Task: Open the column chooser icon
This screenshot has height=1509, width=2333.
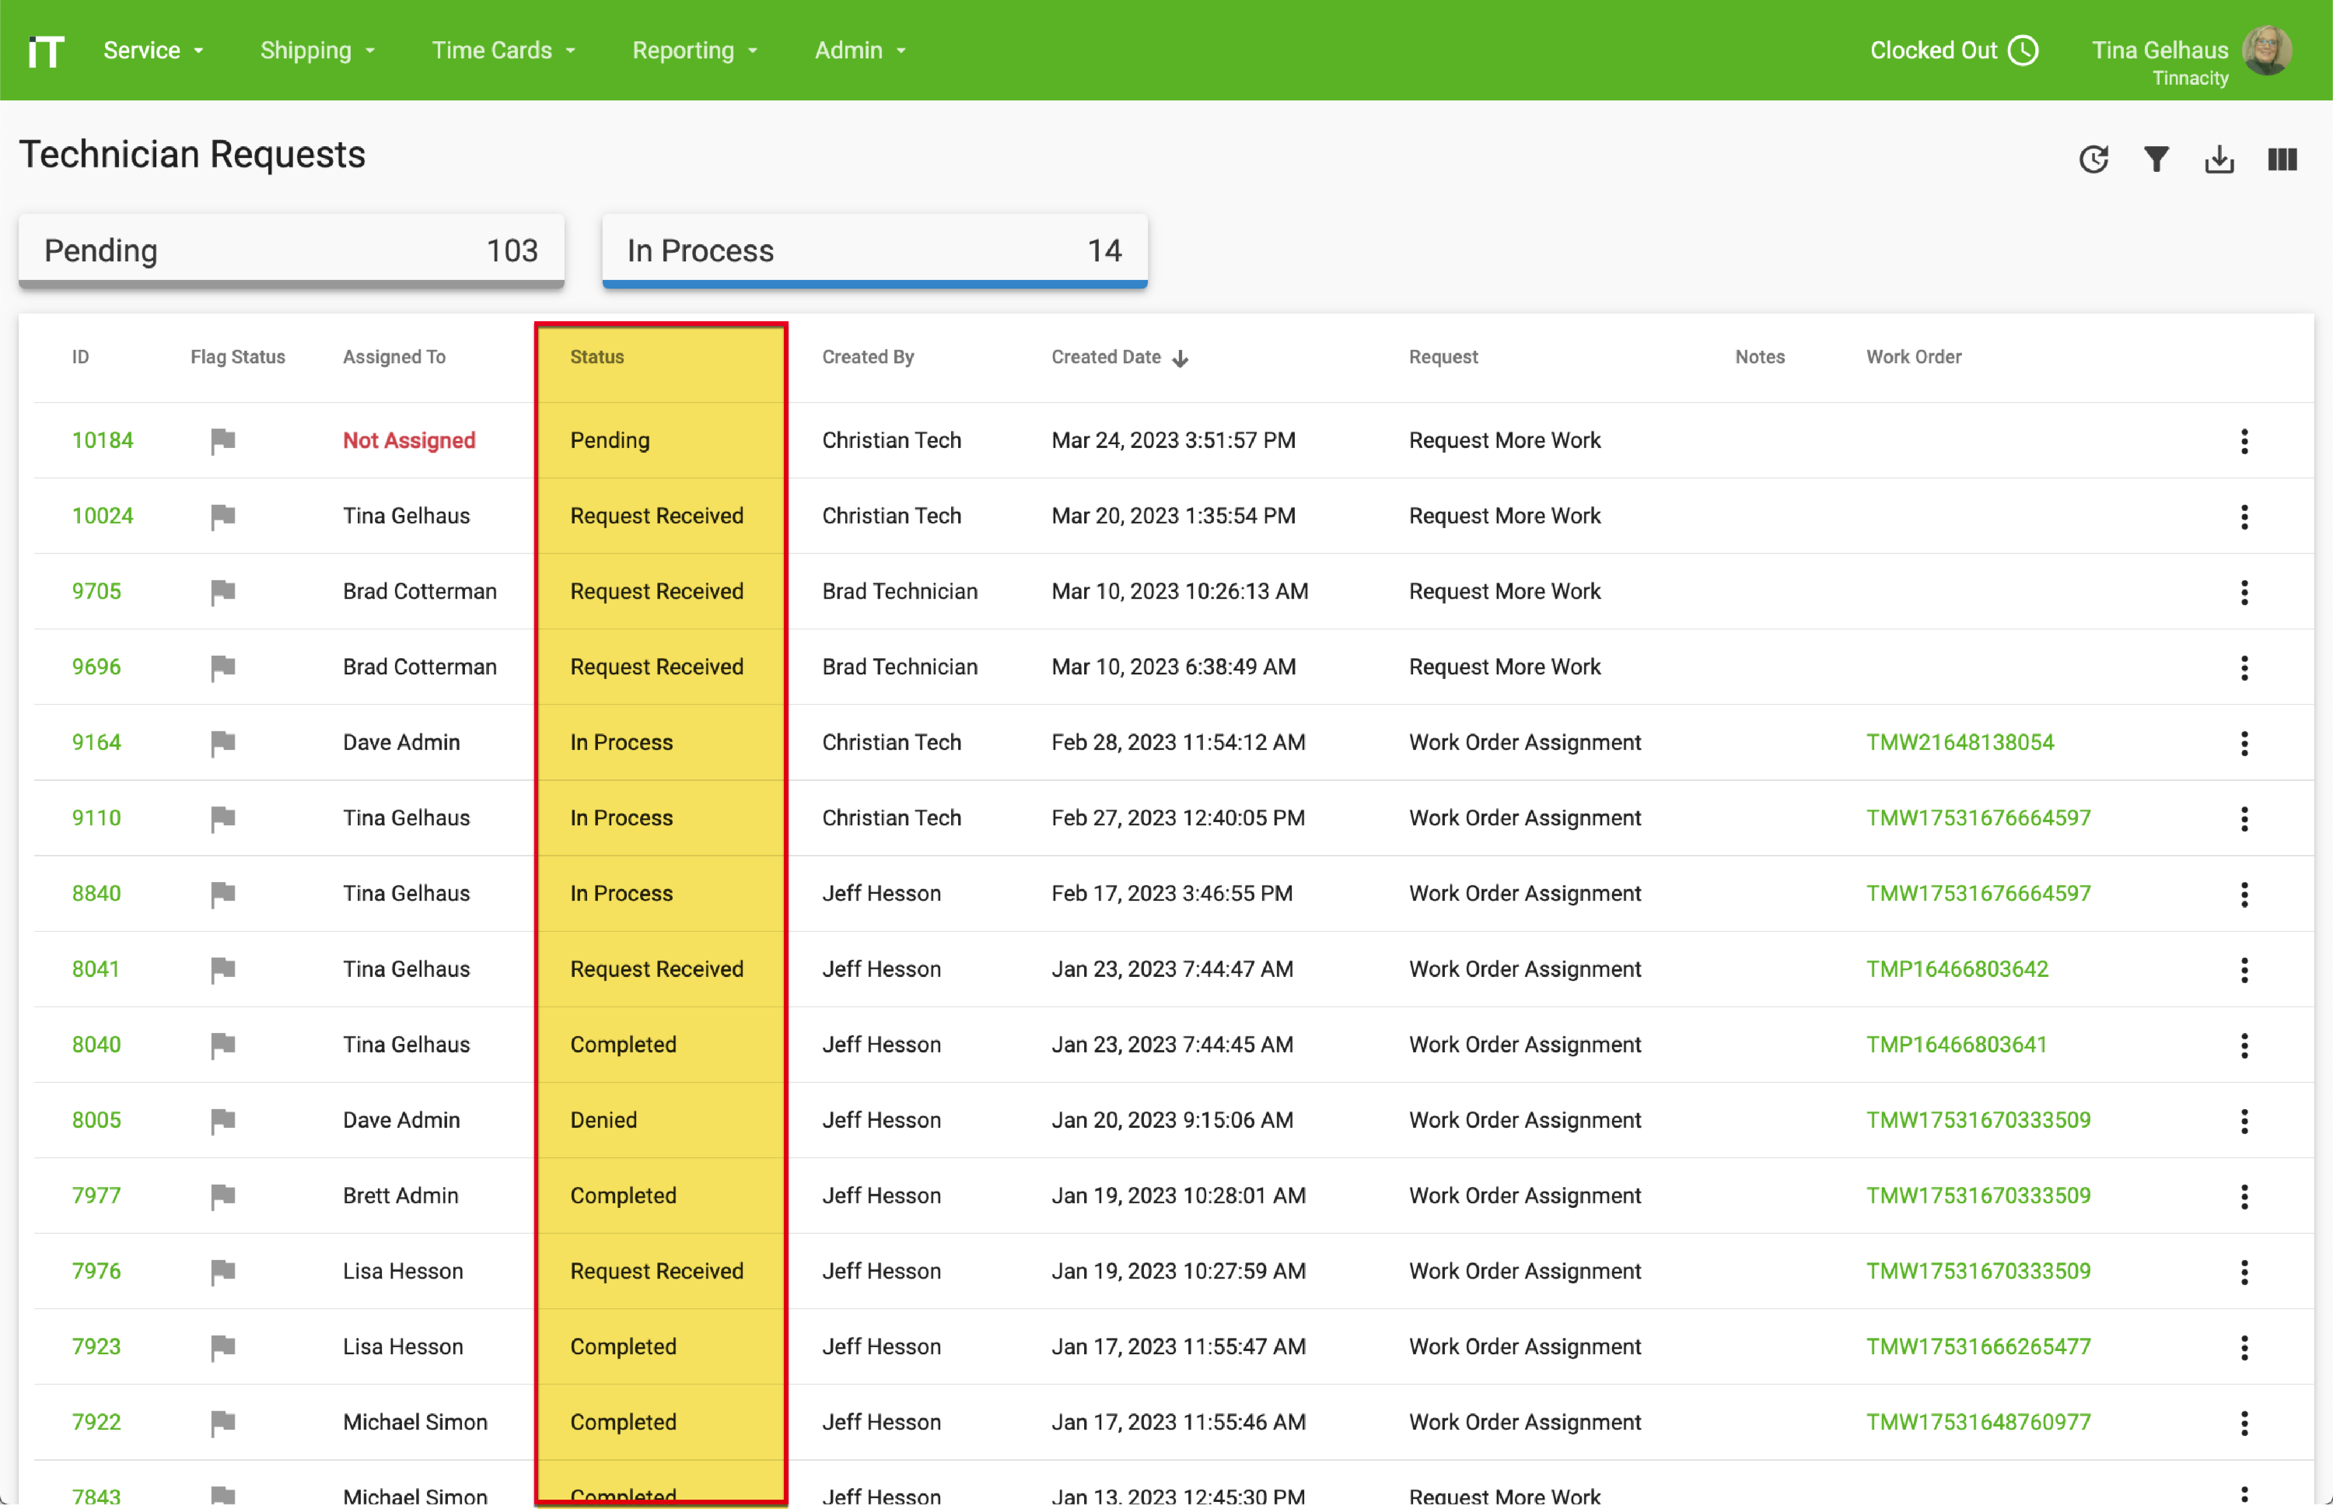Action: tap(2281, 159)
